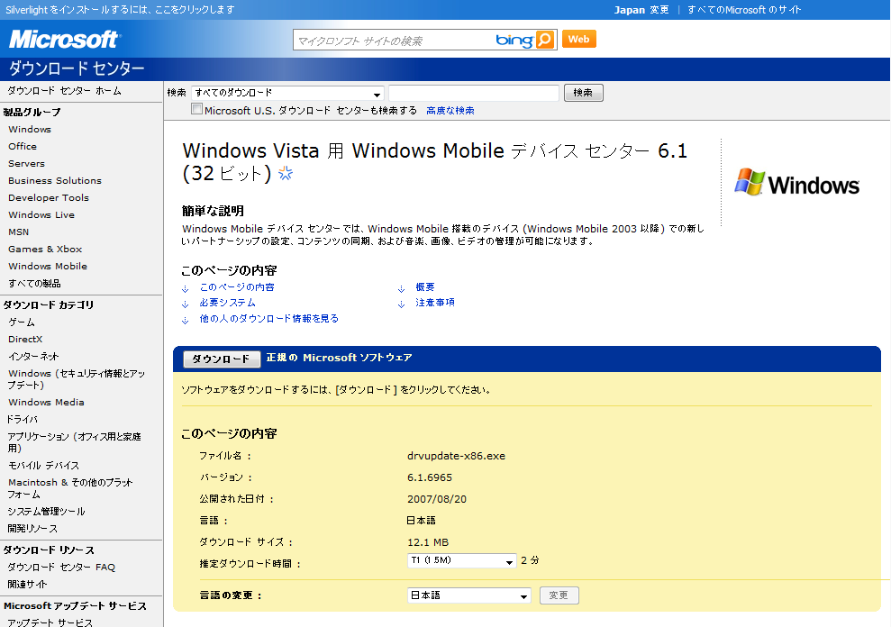Click the Japan 変更 region link

tap(641, 10)
